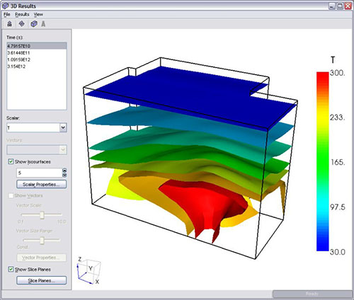Decrease isosurface count with down arrow
354x300 pixels.
click(x=64, y=175)
